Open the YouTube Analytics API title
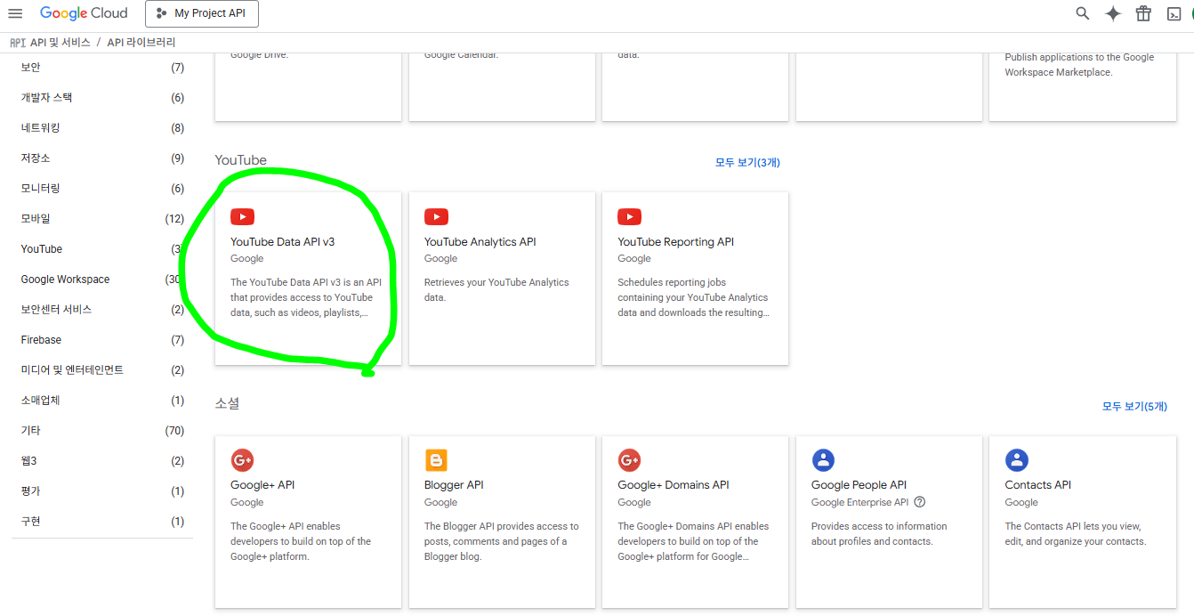 point(480,242)
